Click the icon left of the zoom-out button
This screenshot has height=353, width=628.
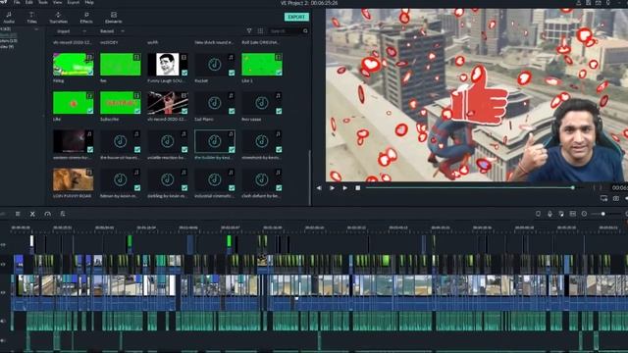573,214
